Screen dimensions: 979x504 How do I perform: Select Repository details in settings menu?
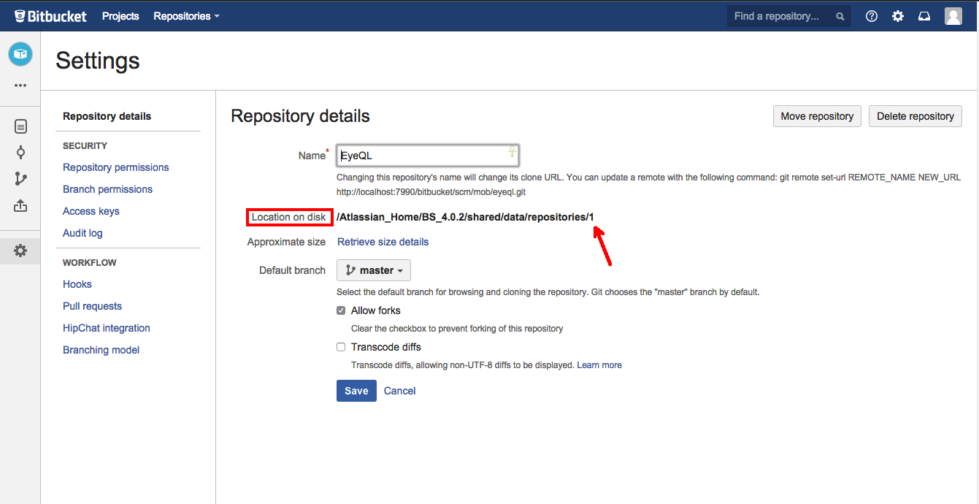[x=107, y=116]
